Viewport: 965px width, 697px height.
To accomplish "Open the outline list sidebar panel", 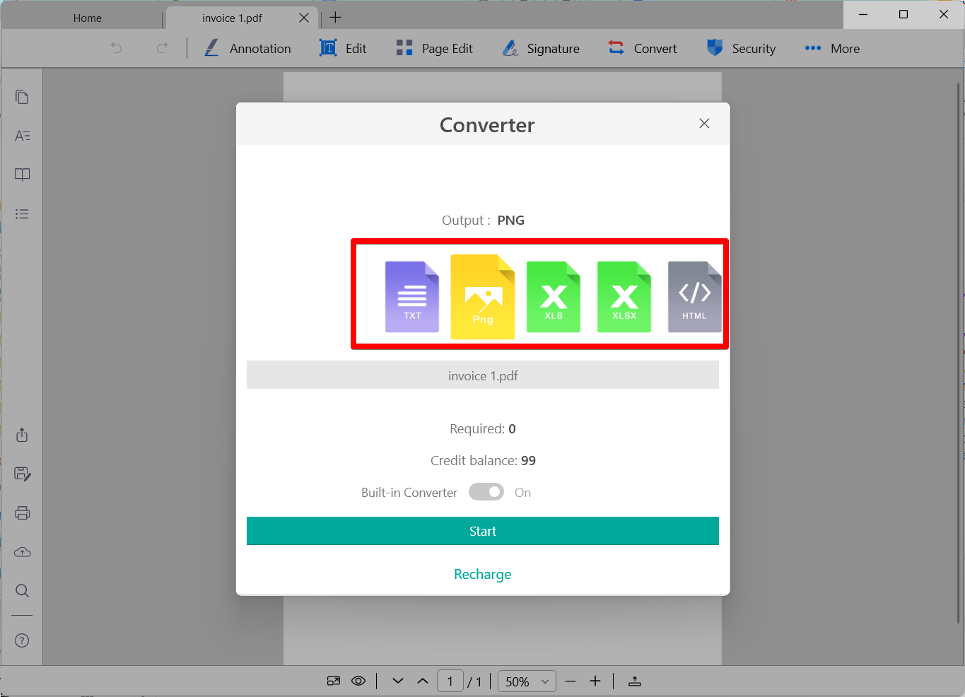I will (x=22, y=213).
